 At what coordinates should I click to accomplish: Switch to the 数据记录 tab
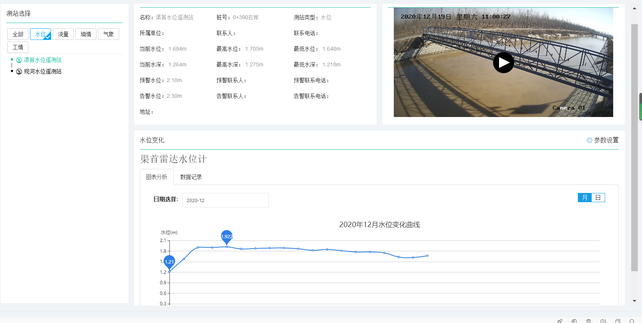[191, 177]
